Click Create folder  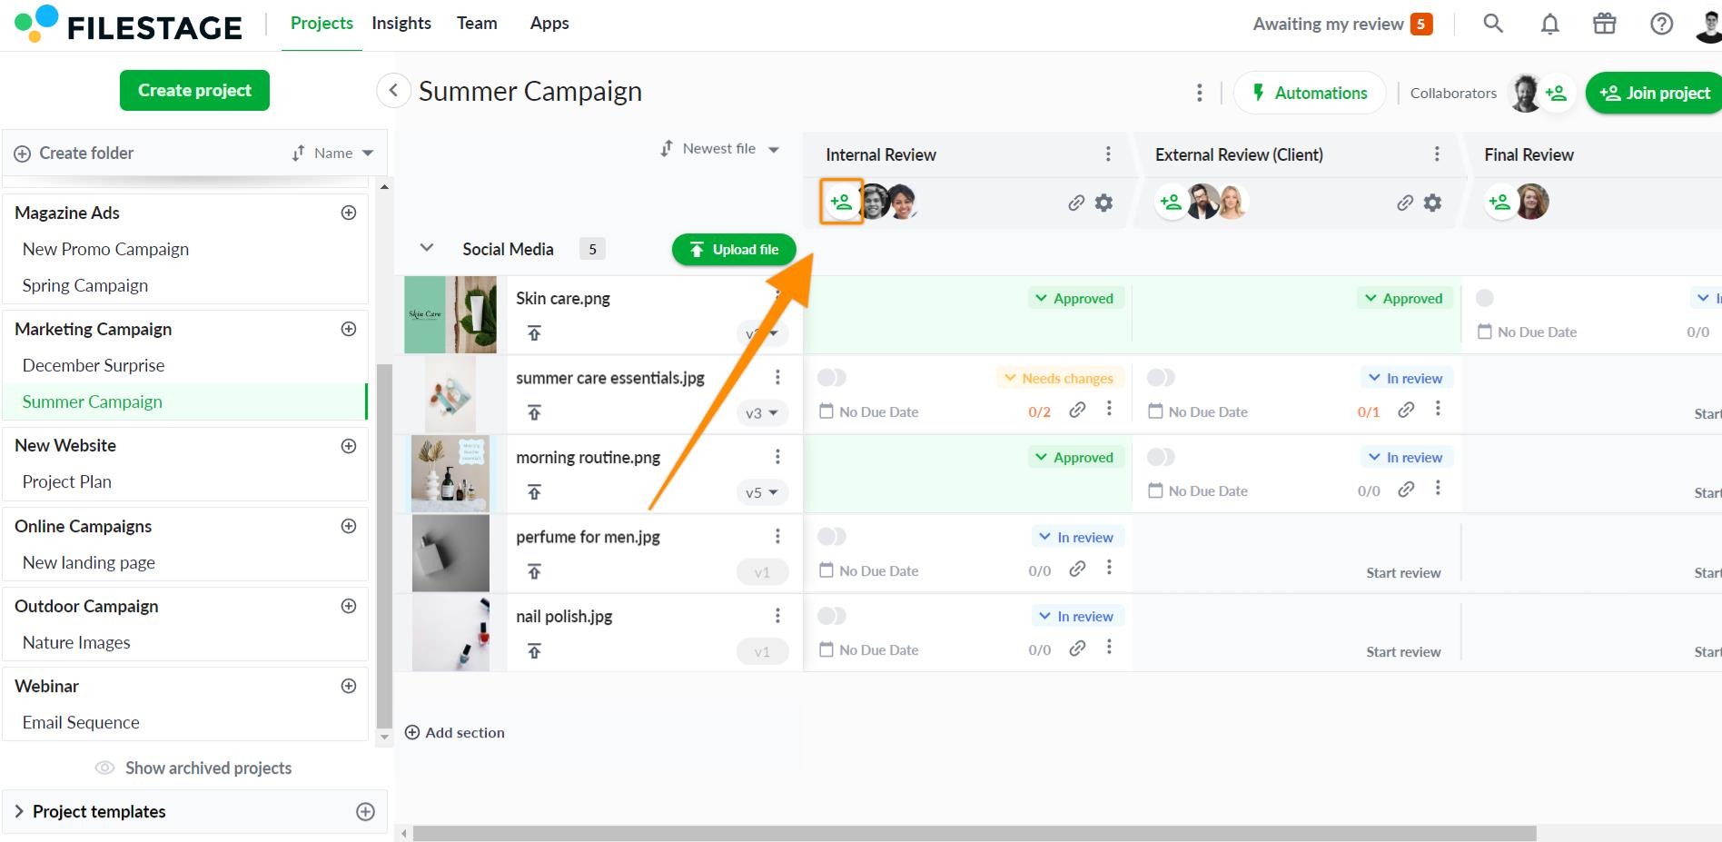coord(74,154)
